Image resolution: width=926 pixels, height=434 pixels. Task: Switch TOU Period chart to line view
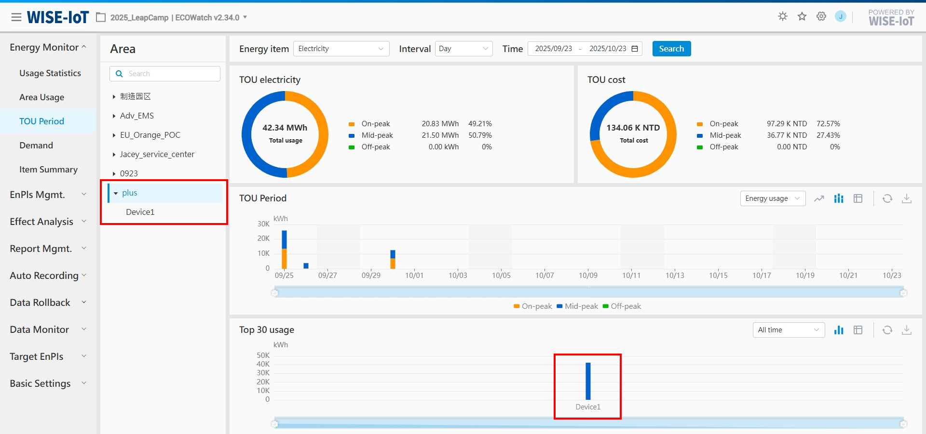tap(819, 198)
